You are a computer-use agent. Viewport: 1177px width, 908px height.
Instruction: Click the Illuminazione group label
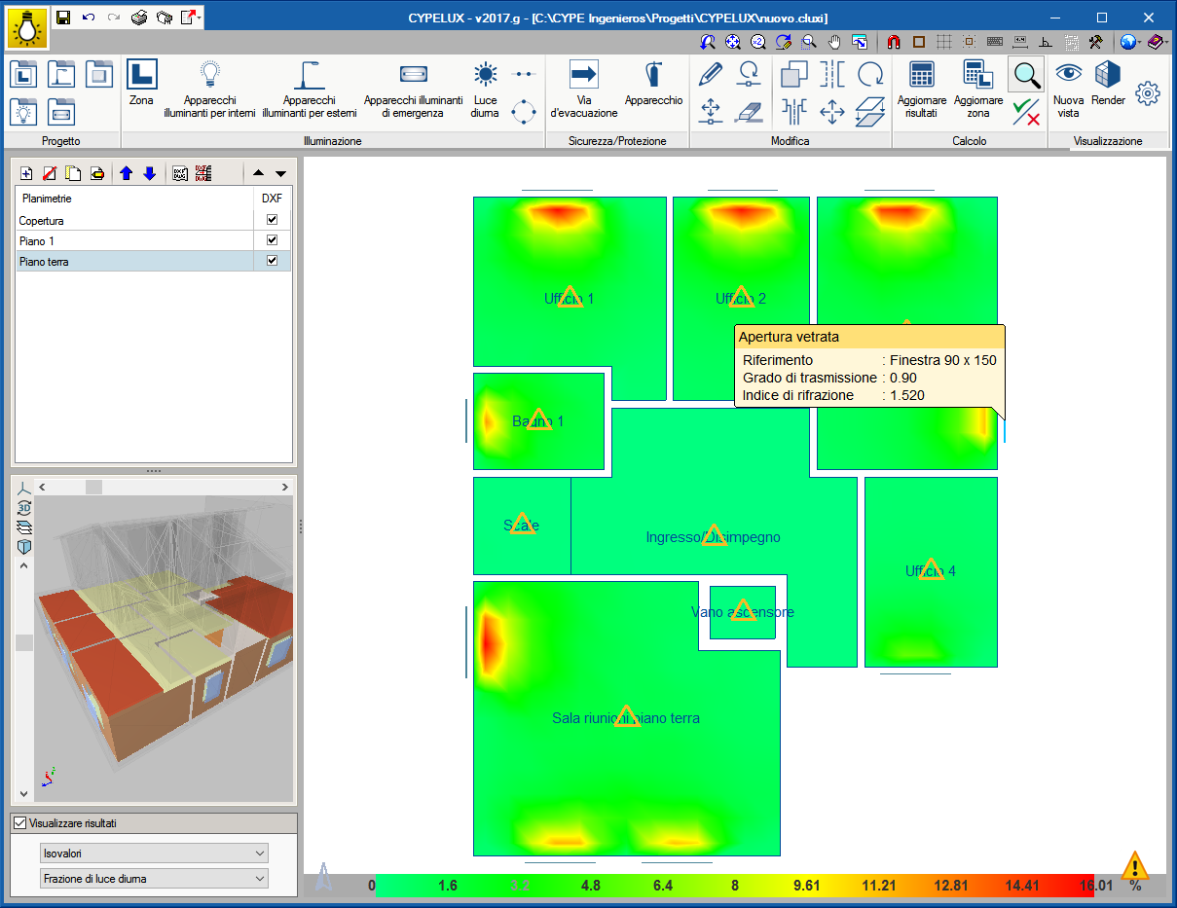[x=333, y=141]
